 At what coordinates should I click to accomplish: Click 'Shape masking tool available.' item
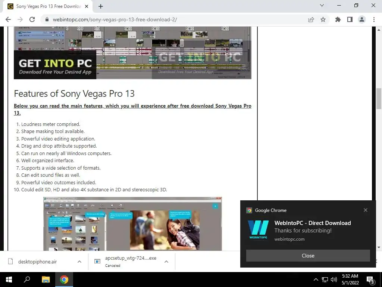click(x=53, y=131)
